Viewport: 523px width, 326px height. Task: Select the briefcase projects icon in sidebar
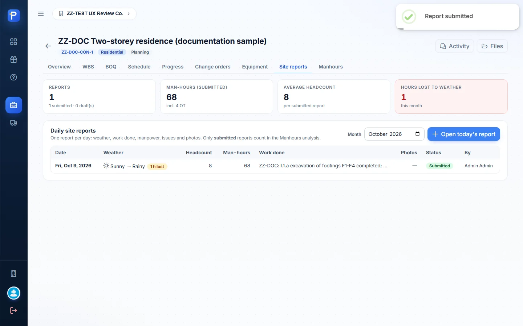(x=13, y=105)
